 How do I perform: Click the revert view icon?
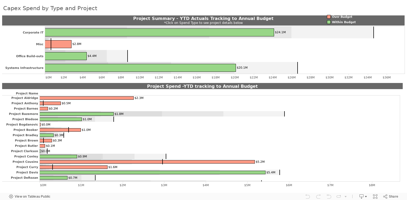tap(329, 197)
